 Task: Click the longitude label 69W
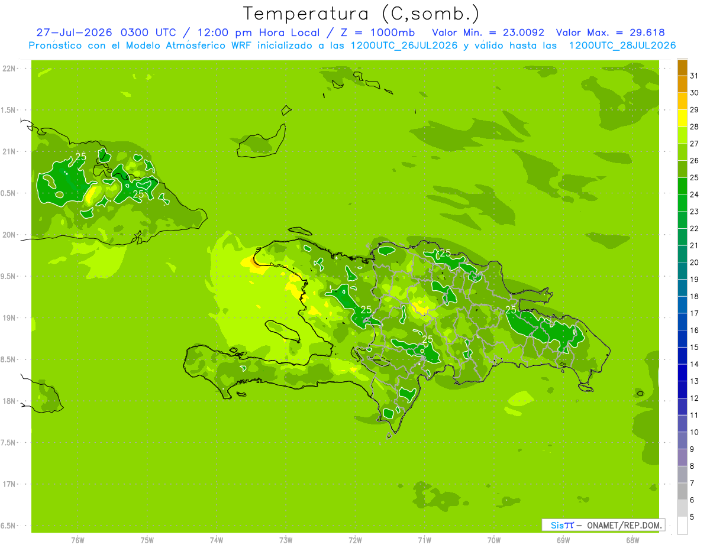563,540
